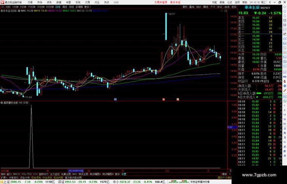Screen dimensions: 287x184
Task: Click the back arrow in title bar
Action: [x=270, y=2]
